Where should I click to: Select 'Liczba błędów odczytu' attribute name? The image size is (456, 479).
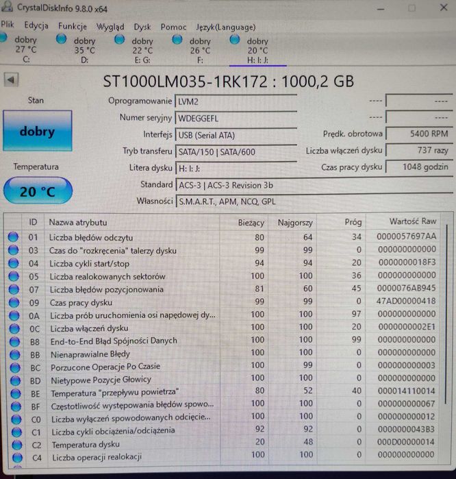(x=91, y=238)
